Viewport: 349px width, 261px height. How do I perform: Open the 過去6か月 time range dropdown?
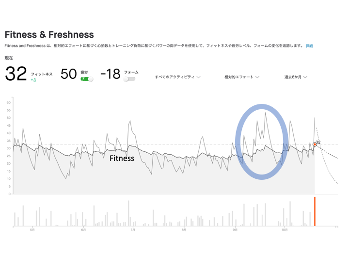pos(296,77)
